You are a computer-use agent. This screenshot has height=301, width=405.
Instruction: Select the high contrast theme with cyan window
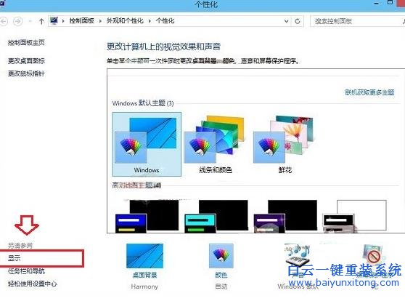[216, 216]
